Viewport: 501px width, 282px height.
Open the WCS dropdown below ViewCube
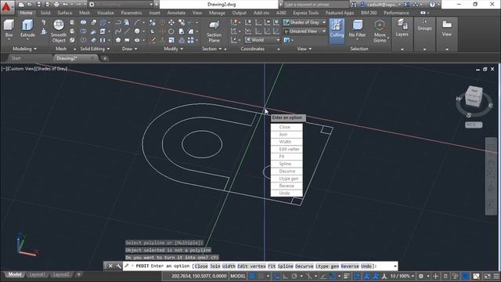click(474, 125)
